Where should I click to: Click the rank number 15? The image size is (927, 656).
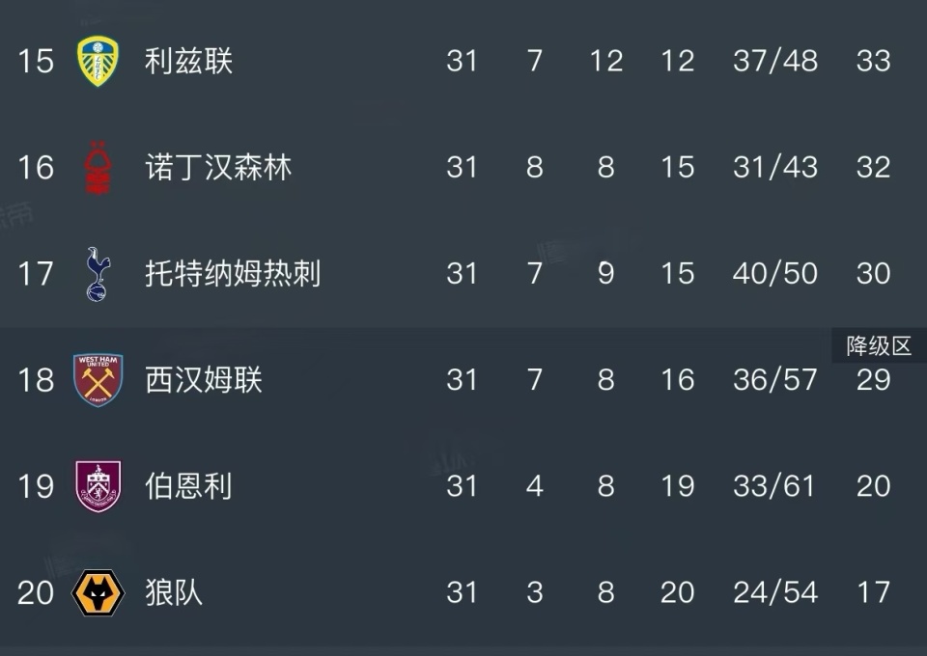[36, 61]
